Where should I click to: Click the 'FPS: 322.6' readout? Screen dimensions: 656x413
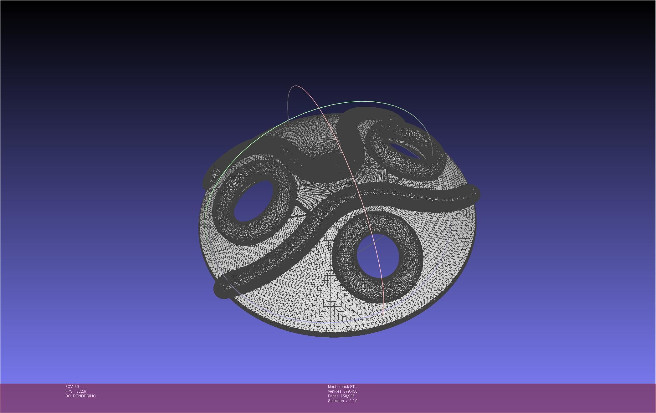coord(76,391)
